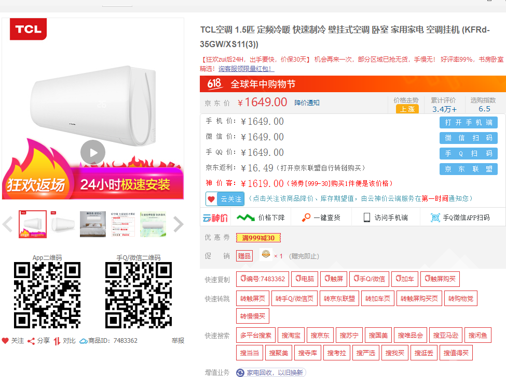Open 手Q微信APP扫码 tab
The image size is (506, 377).
point(460,218)
